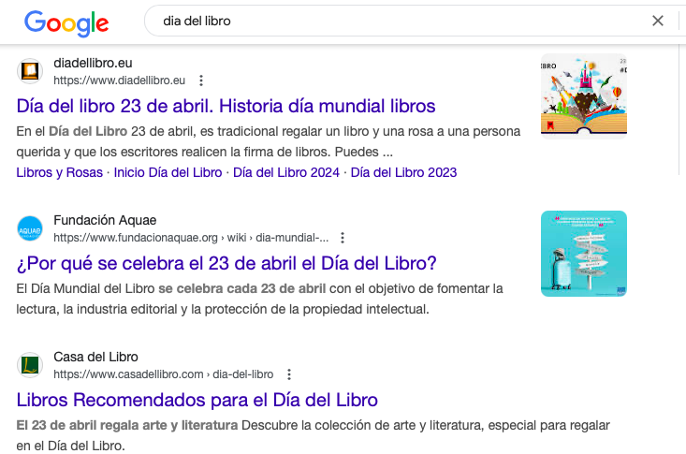Viewport: 686px width, 454px height.
Task: Click the 'diadellibro.eu' site name
Action: [93, 63]
